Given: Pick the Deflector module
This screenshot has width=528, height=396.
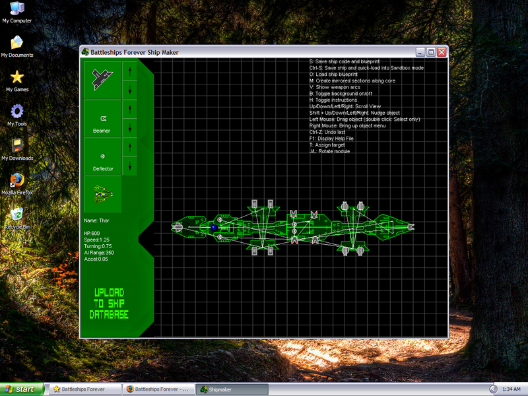Looking at the screenshot, I should (103, 156).
